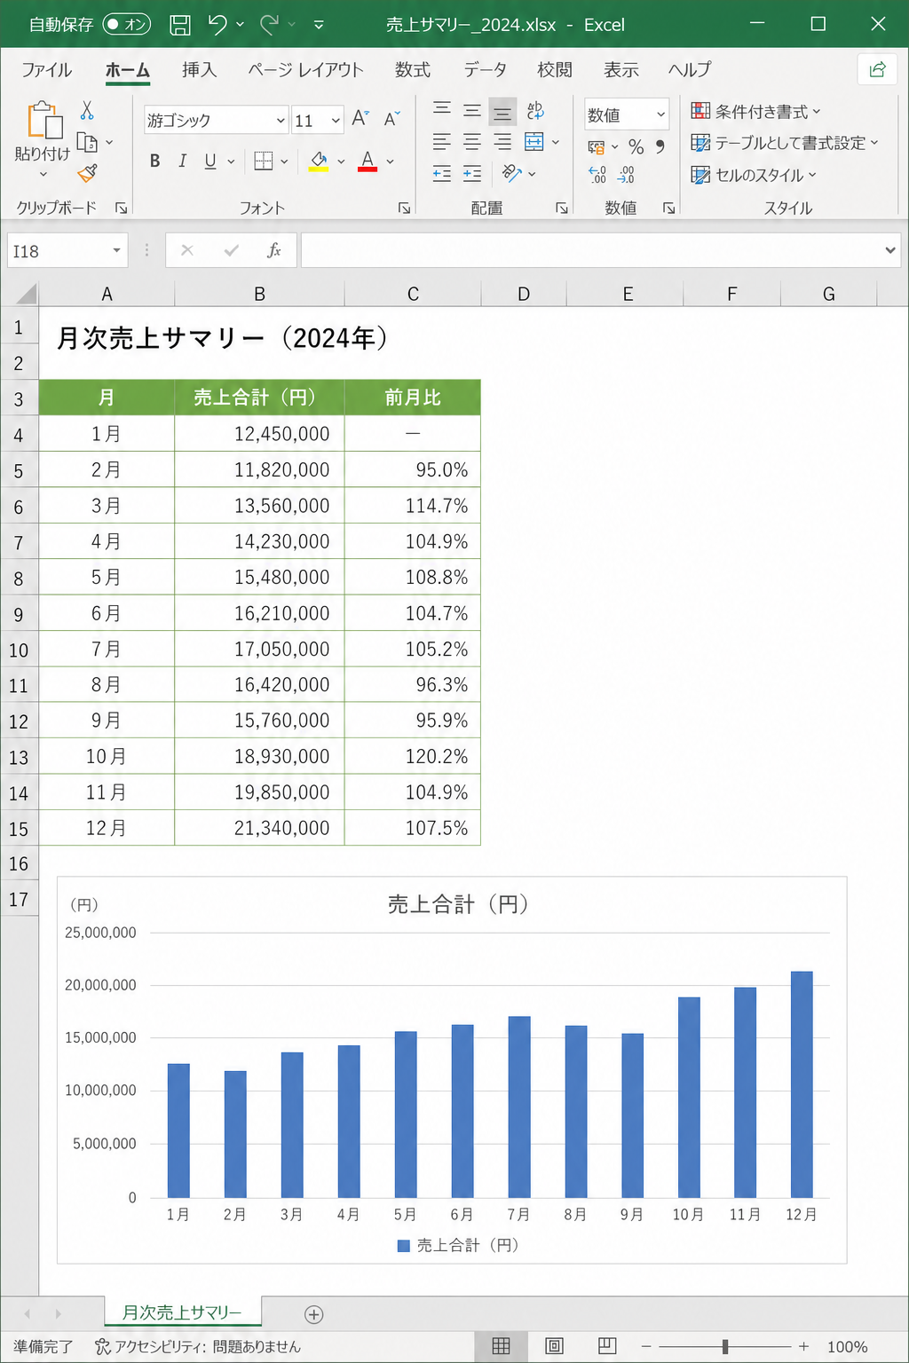Apply percent style format
Viewport: 909px width, 1363px height.
(x=636, y=146)
